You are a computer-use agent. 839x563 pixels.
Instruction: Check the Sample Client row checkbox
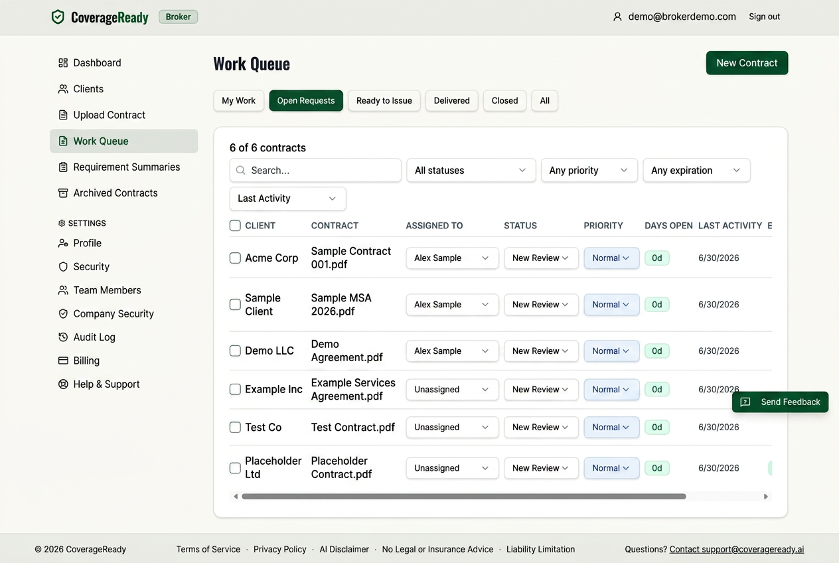tap(235, 305)
